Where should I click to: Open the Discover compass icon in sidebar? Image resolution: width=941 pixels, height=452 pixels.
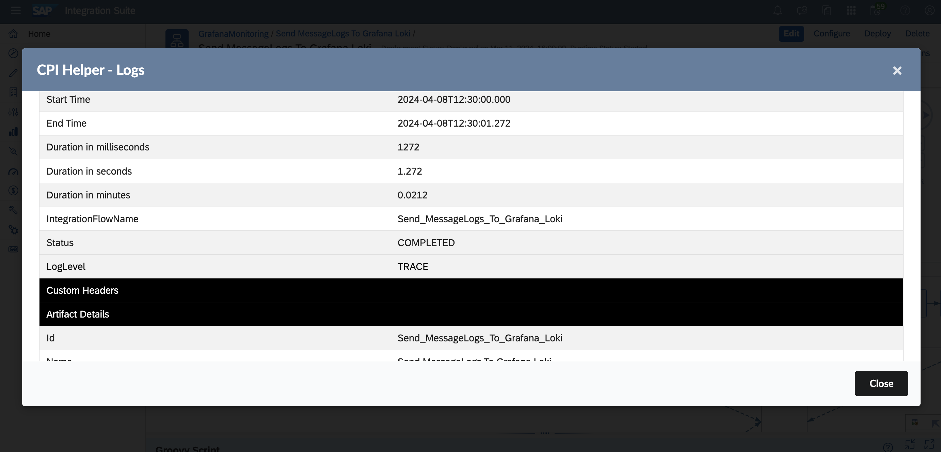pos(14,53)
